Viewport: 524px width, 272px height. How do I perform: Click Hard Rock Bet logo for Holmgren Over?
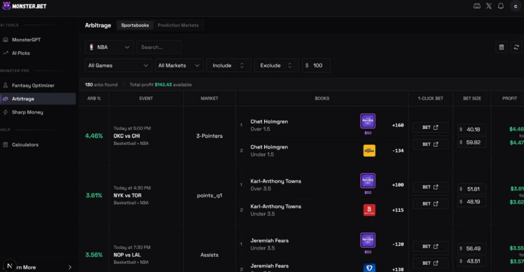point(367,121)
